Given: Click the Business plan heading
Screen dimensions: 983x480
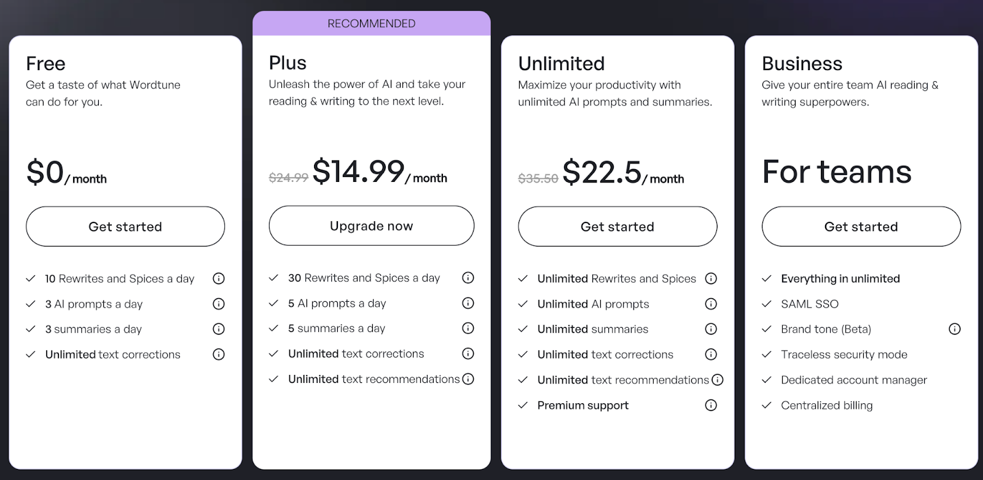Looking at the screenshot, I should tap(802, 63).
